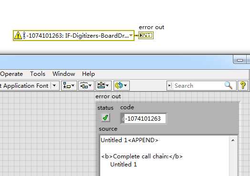Open the Operate menu
Image resolution: width=250 pixels, height=176 pixels.
(11, 74)
